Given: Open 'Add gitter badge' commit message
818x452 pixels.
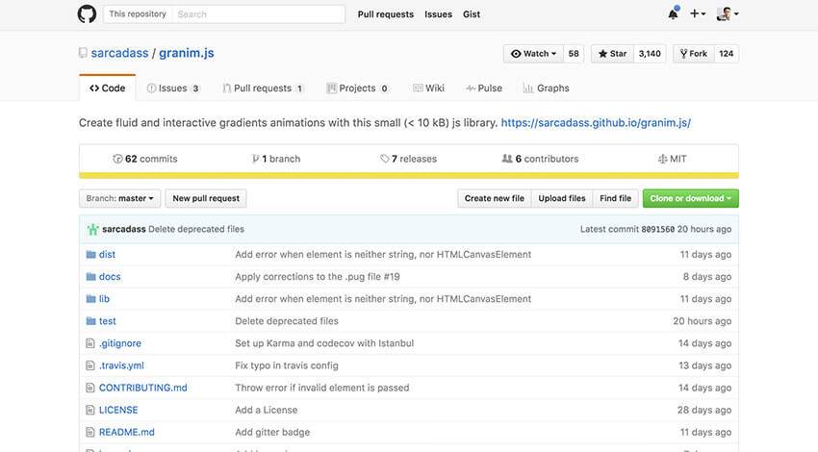Looking at the screenshot, I should click(272, 432).
